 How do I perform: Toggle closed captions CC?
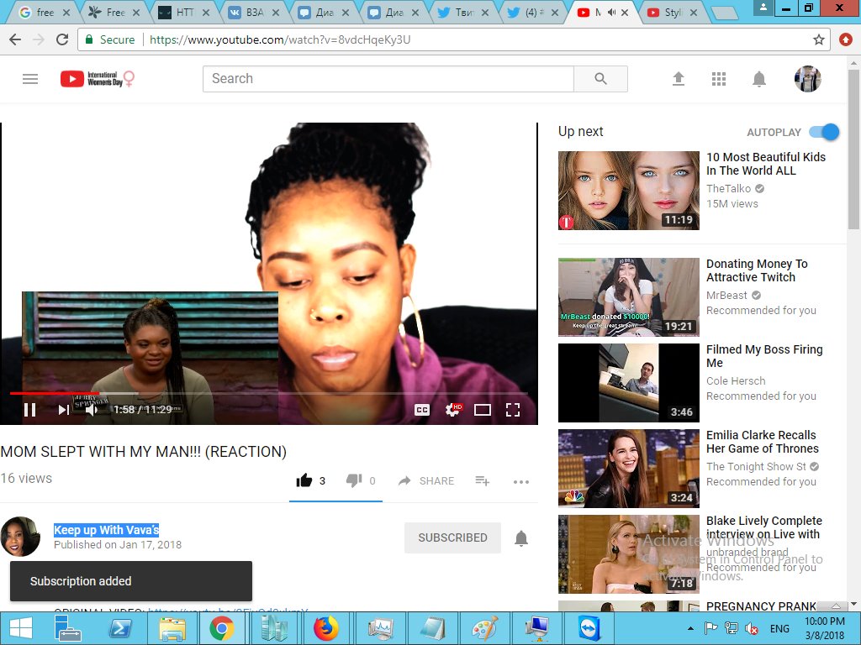pos(422,410)
